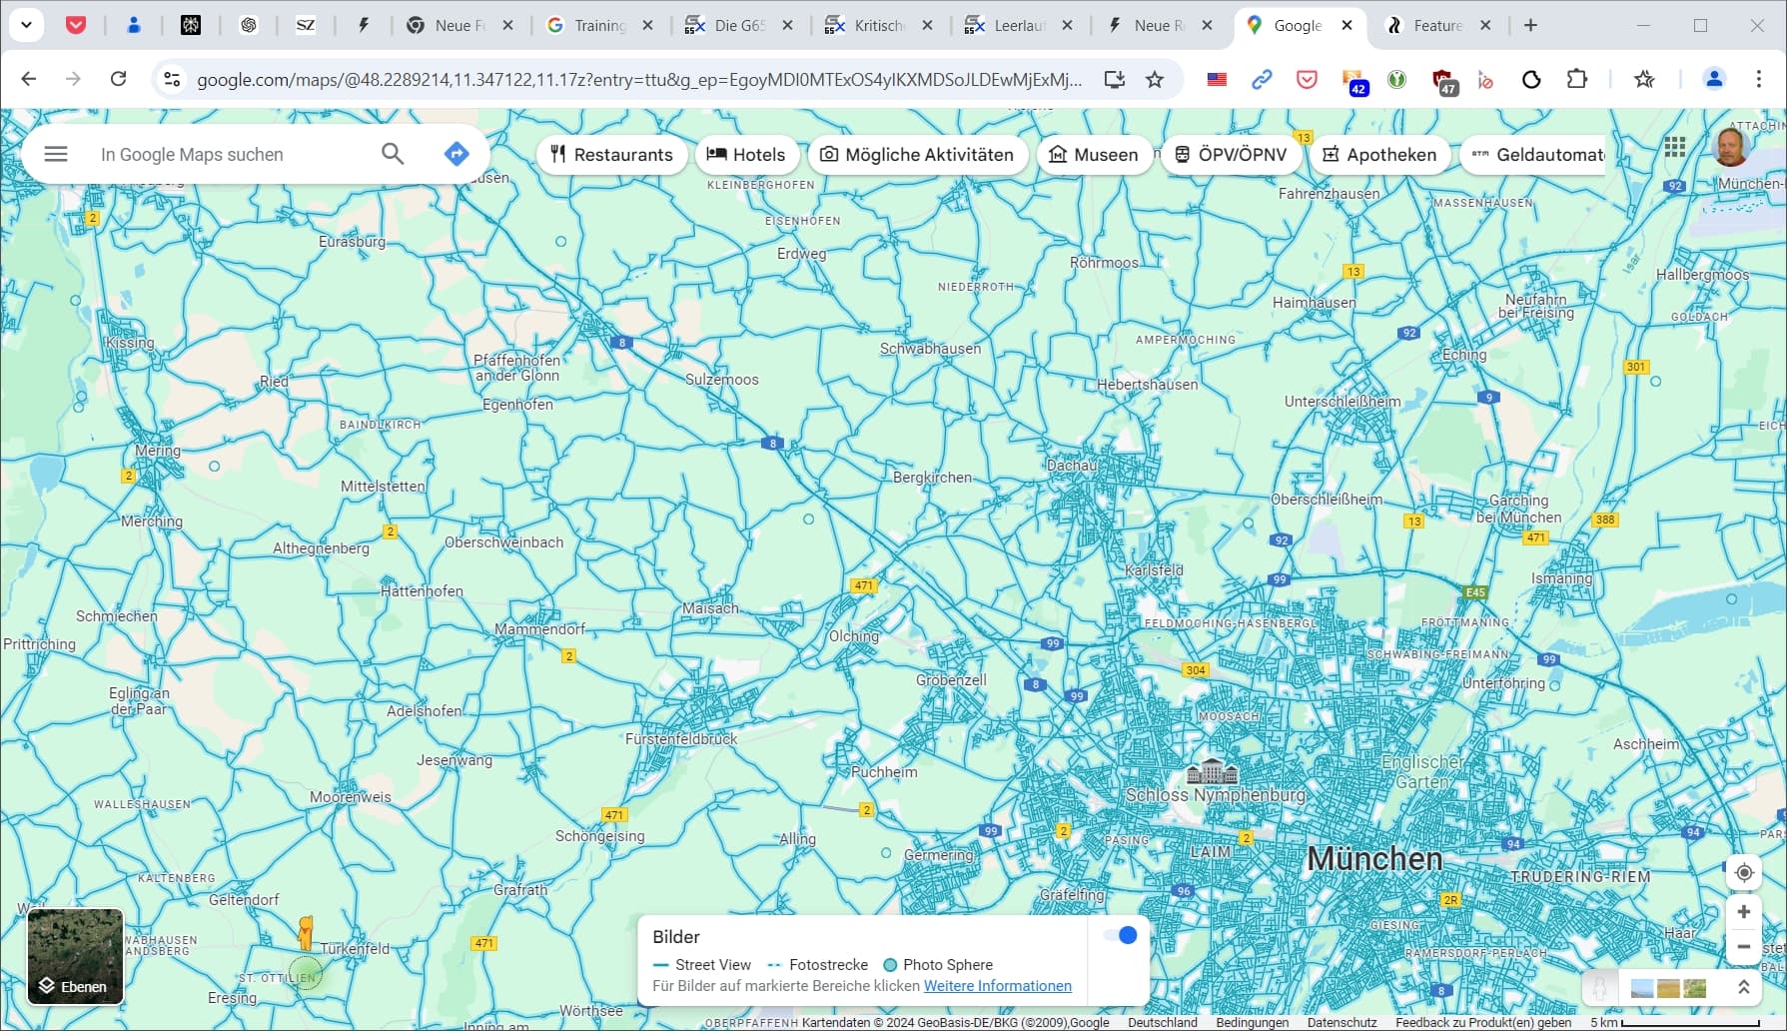Center map on my location
Viewport: 1787px width, 1031px height.
coord(1743,872)
